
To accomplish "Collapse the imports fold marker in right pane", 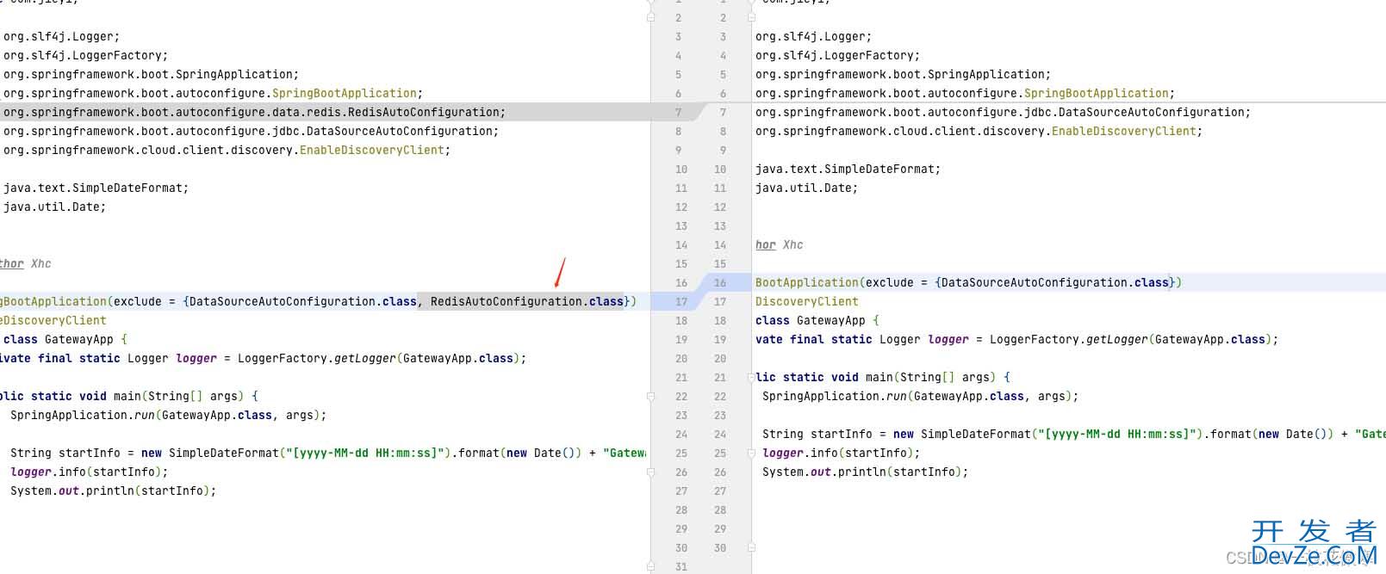I will click(x=751, y=16).
